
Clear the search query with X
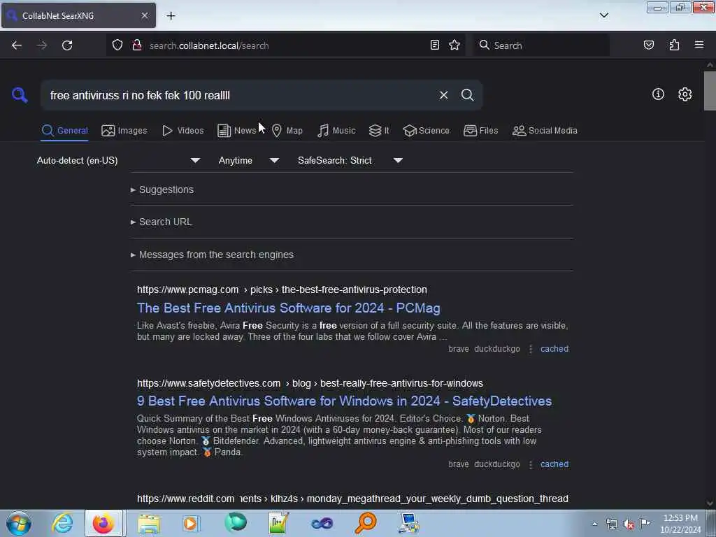click(443, 95)
